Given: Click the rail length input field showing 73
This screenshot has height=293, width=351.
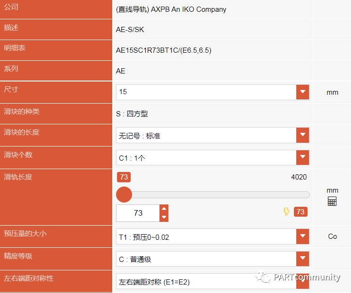Looking at the screenshot, I should click(x=138, y=213).
